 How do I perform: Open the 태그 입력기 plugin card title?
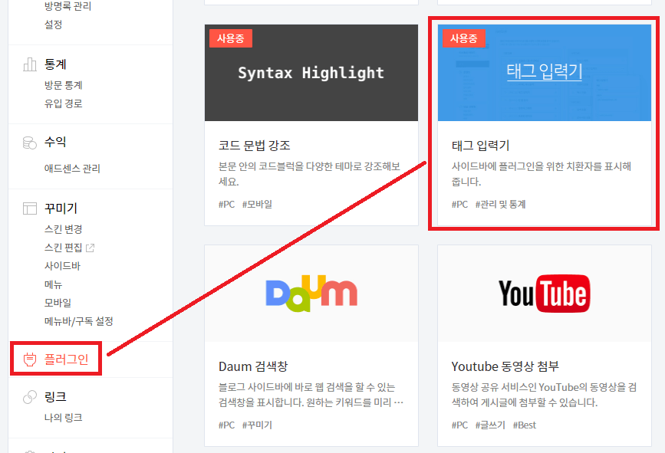(x=480, y=146)
